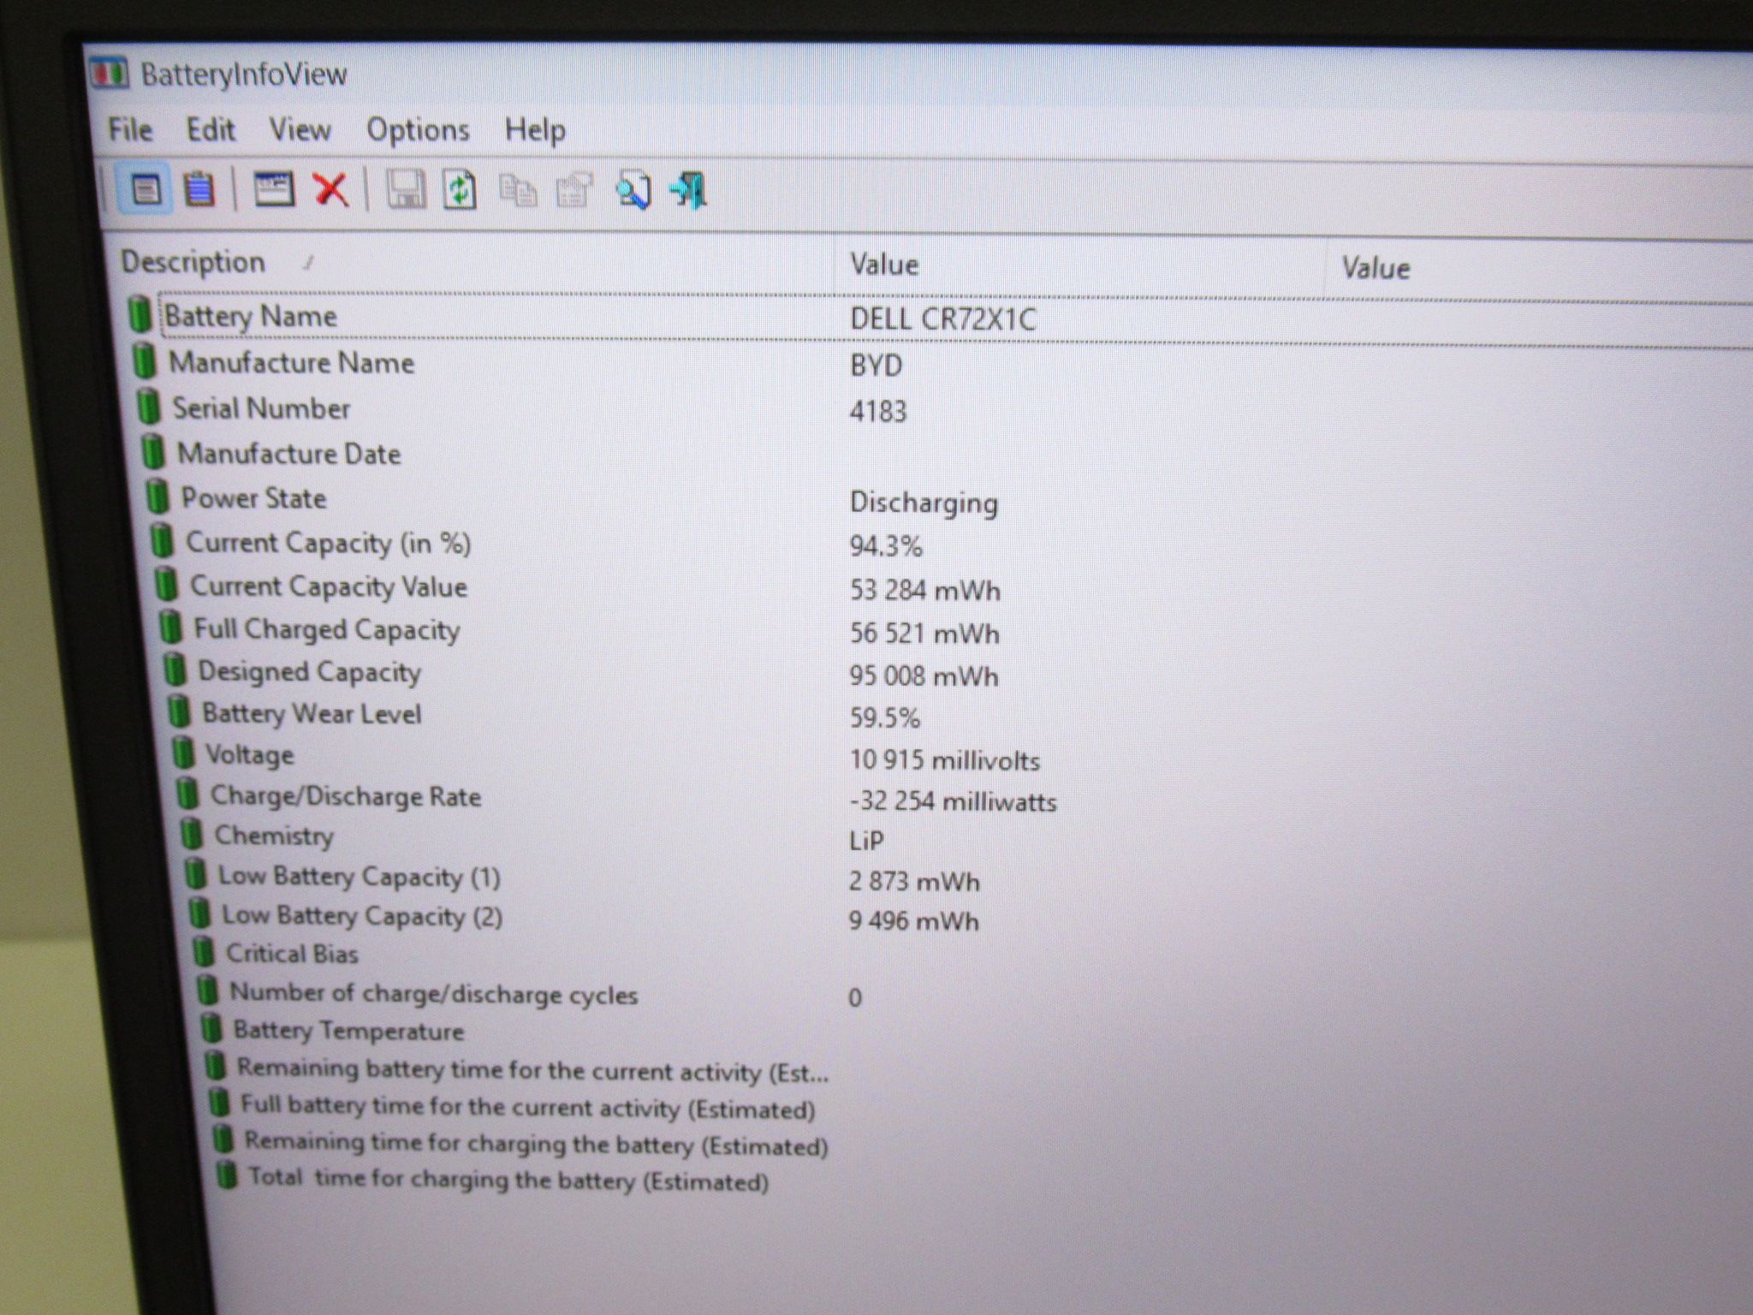The height and width of the screenshot is (1315, 1753).
Task: Select the Manufacture Date row label
Action: (289, 453)
